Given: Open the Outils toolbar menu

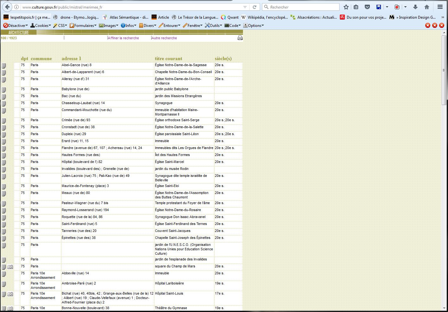Looking at the screenshot, I should [214, 26].
